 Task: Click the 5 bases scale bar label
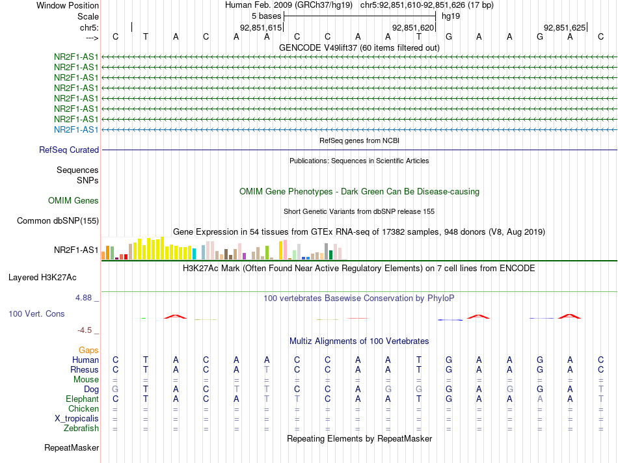[x=267, y=16]
